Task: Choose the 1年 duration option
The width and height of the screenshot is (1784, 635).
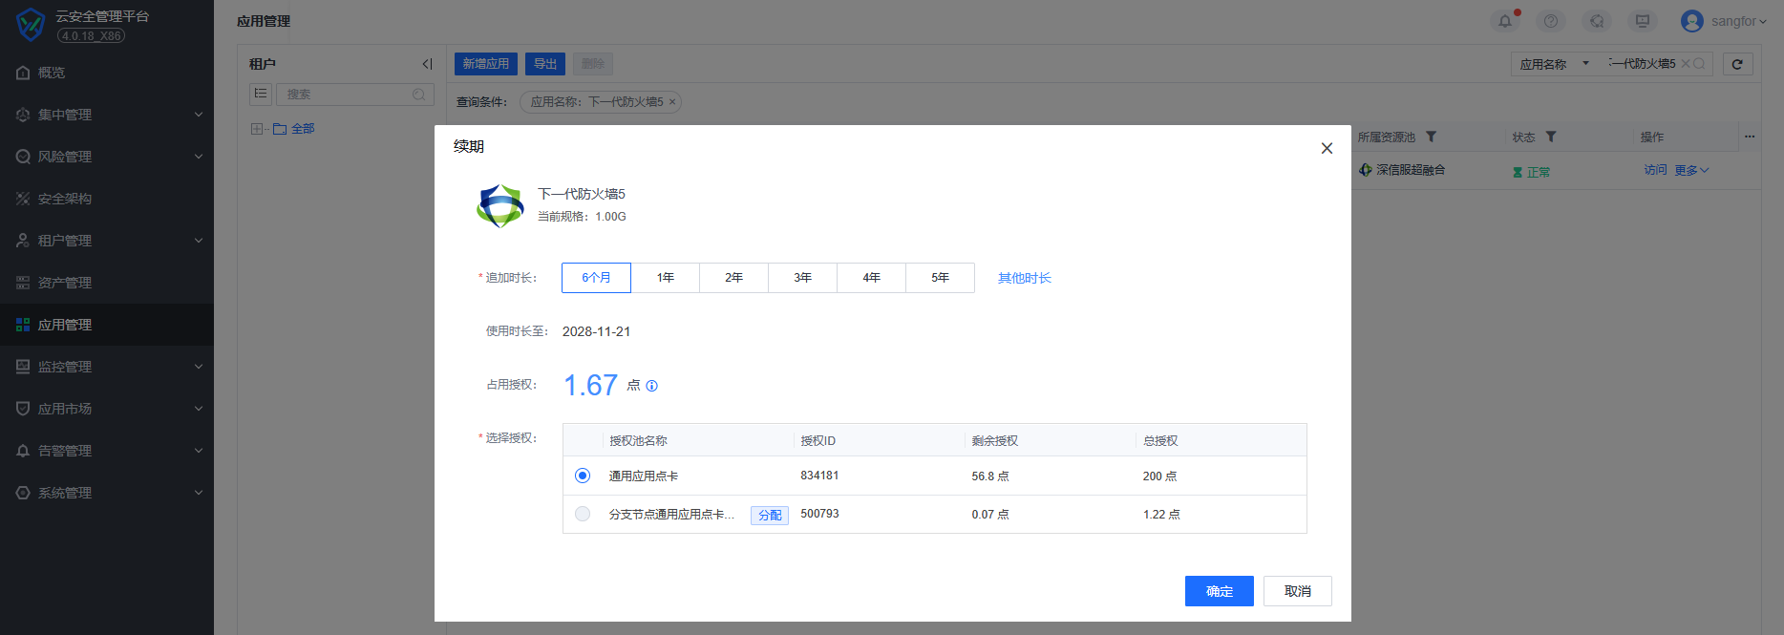Action: point(666,278)
